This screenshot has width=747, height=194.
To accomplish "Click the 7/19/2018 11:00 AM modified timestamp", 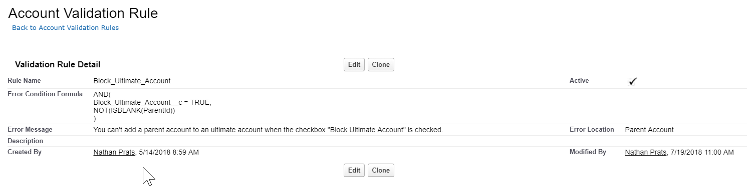I will click(702, 152).
